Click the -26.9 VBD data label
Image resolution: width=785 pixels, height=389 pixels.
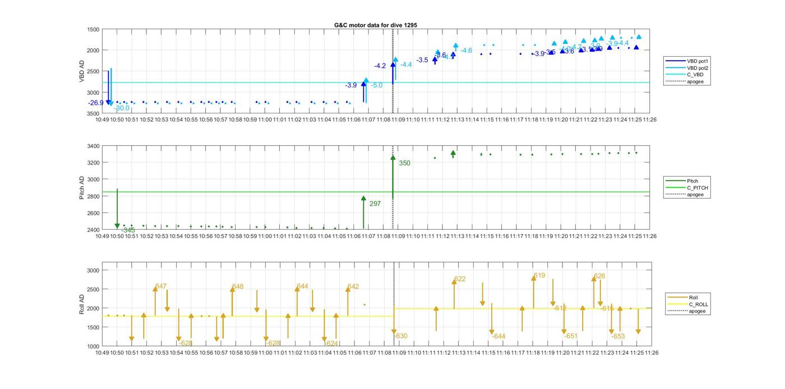(96, 103)
